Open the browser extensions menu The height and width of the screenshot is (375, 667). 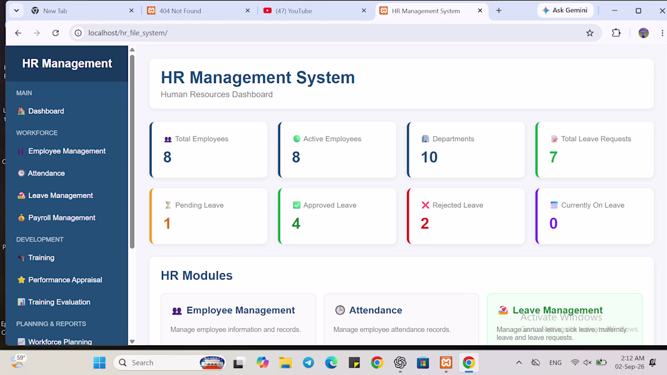[616, 33]
